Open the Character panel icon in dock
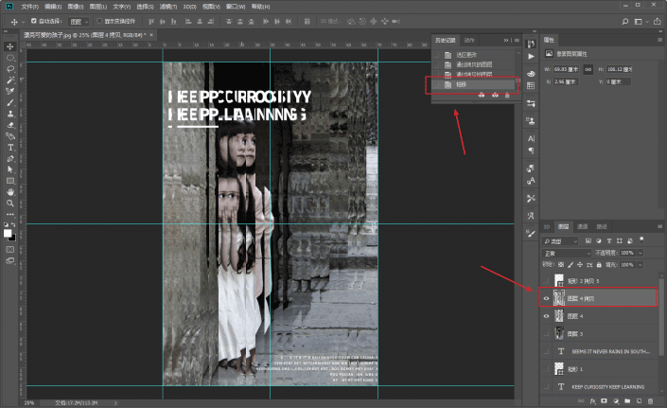The image size is (667, 408). (531, 139)
